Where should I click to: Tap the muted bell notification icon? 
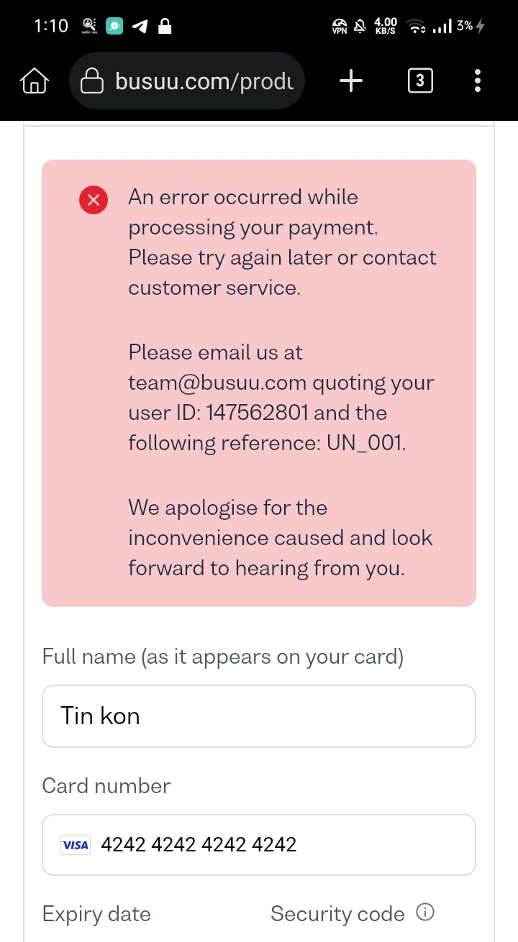tap(360, 27)
